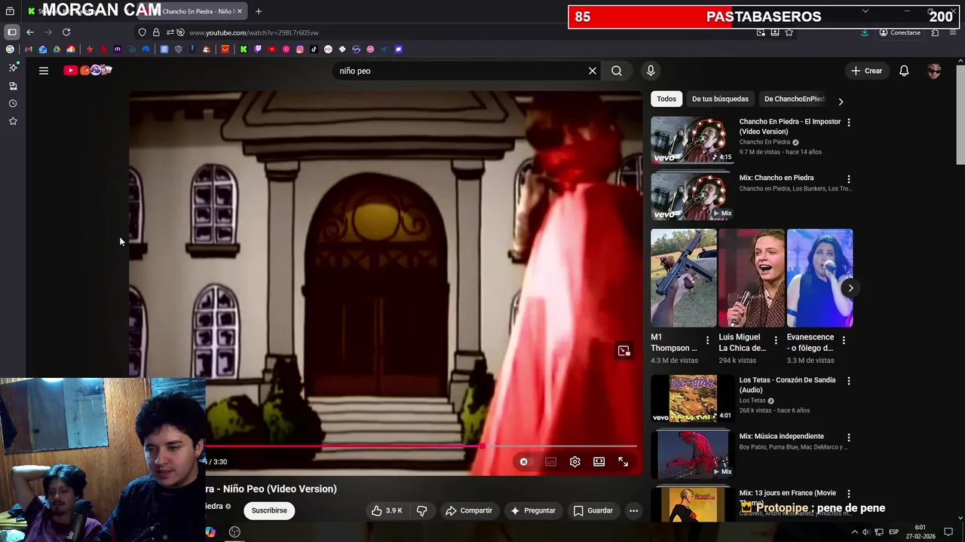Open the Luis Miguel La Chica short
Image resolution: width=965 pixels, height=542 pixels.
click(x=752, y=278)
